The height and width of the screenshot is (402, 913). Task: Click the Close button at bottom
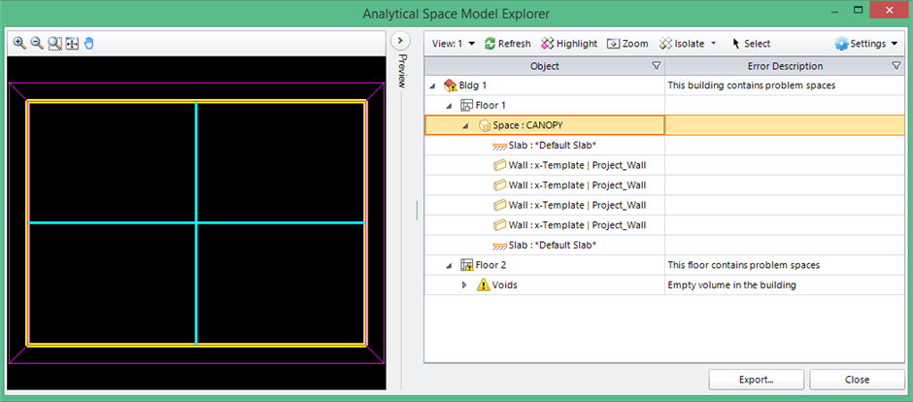coord(857,380)
